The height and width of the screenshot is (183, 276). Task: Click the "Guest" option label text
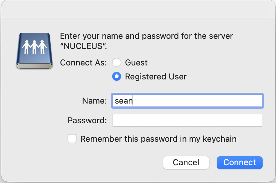(x=136, y=63)
